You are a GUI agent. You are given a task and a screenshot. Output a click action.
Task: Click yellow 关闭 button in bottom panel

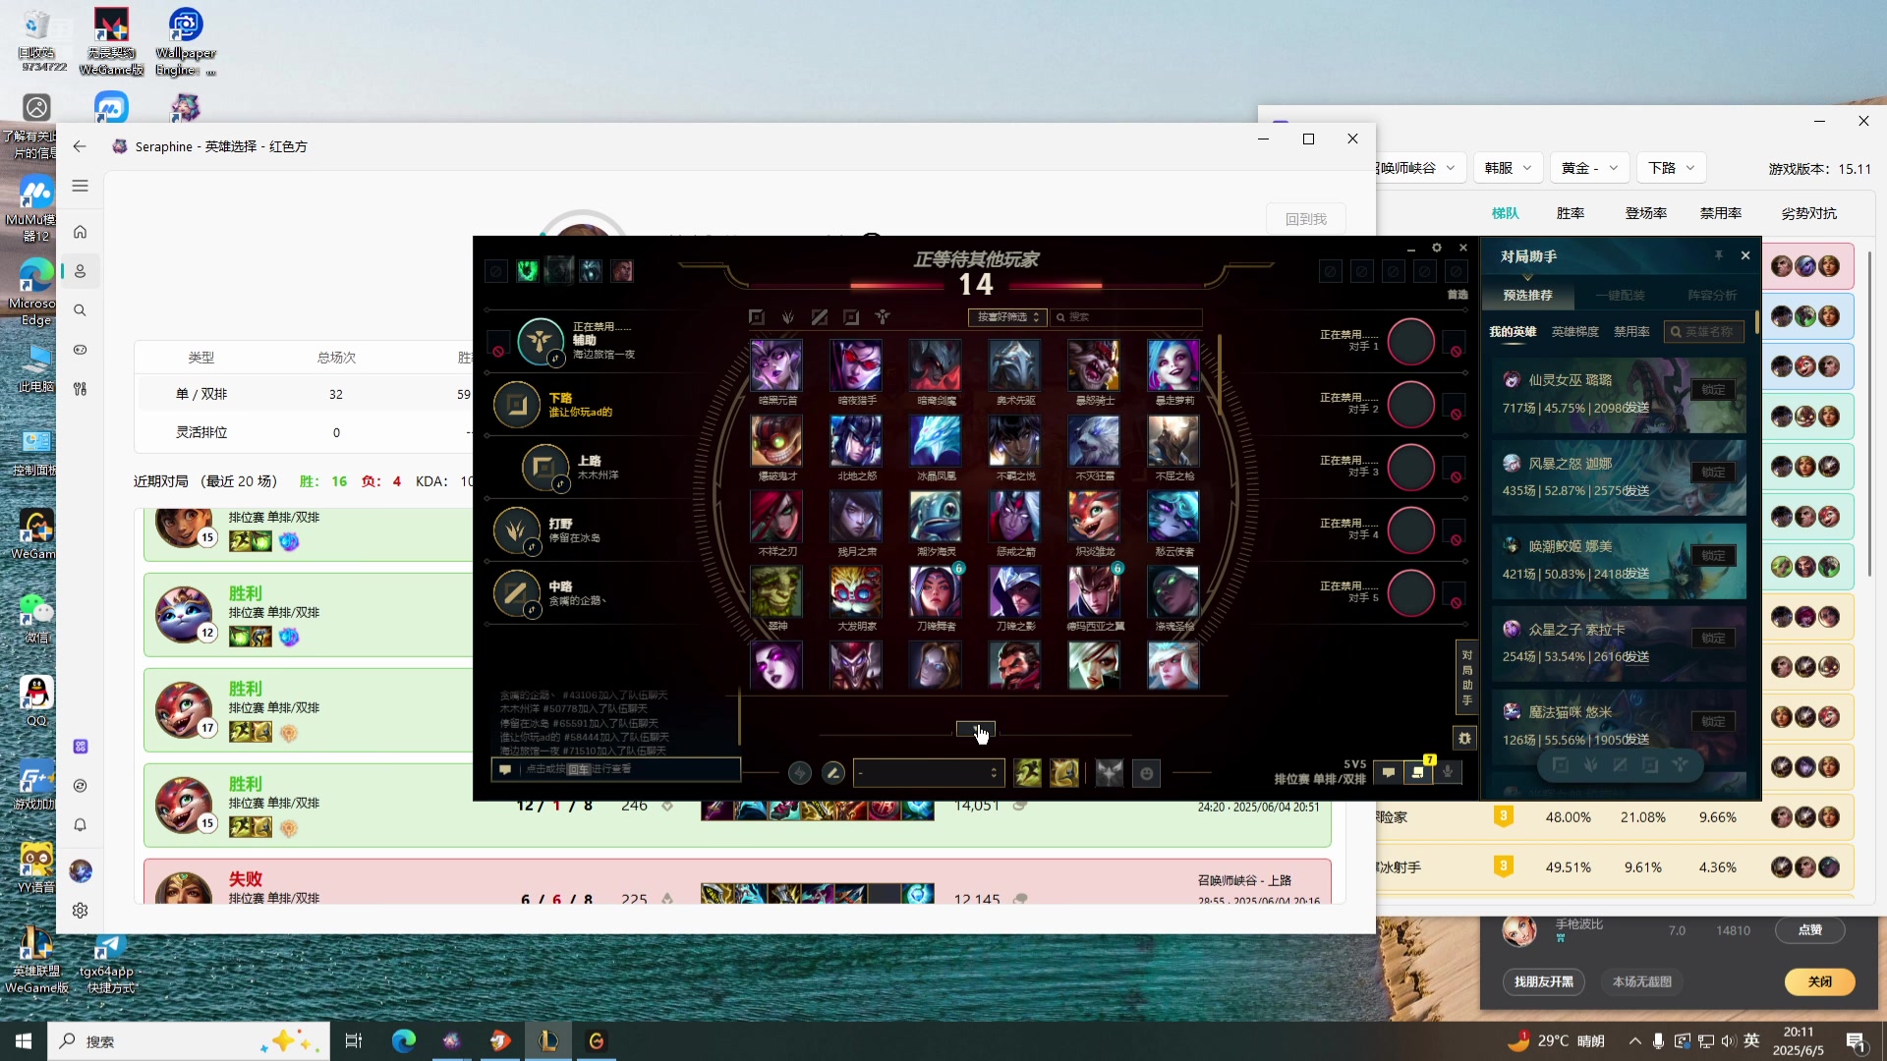tap(1819, 981)
